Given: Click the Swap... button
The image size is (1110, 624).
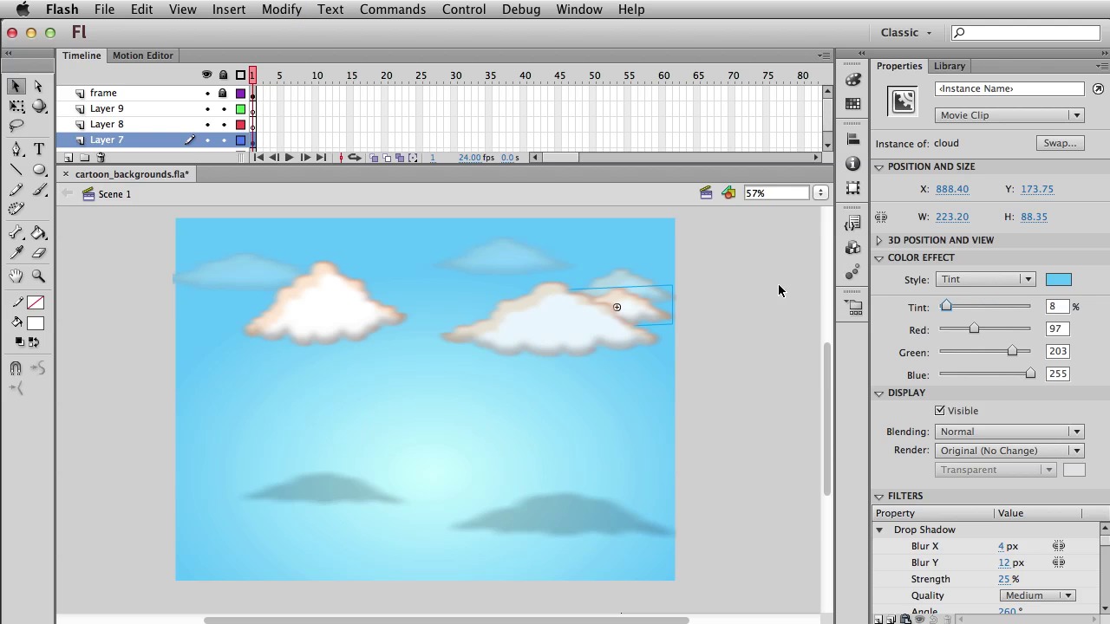Looking at the screenshot, I should point(1060,143).
